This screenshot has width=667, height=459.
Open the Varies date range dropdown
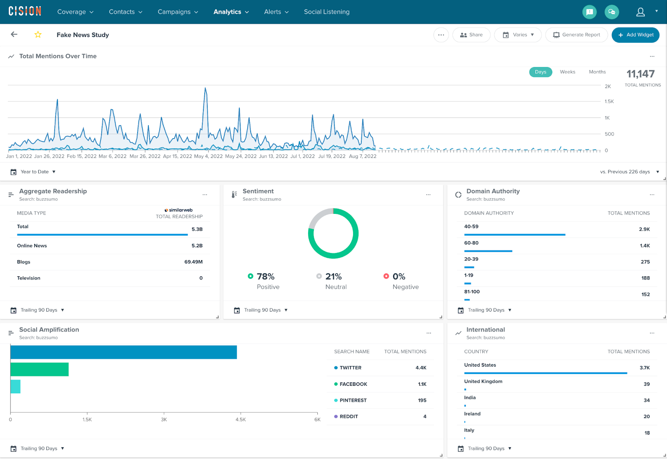click(518, 35)
